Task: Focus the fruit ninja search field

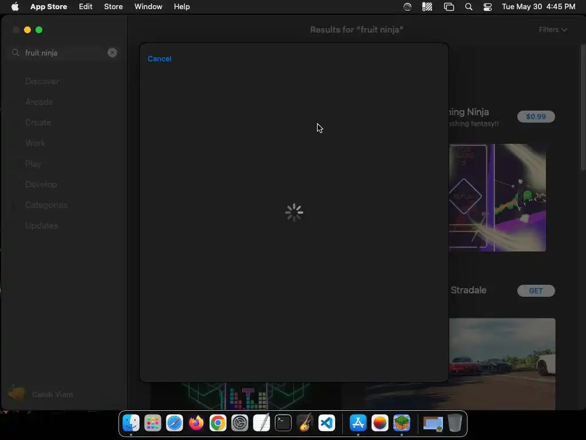Action: point(64,53)
